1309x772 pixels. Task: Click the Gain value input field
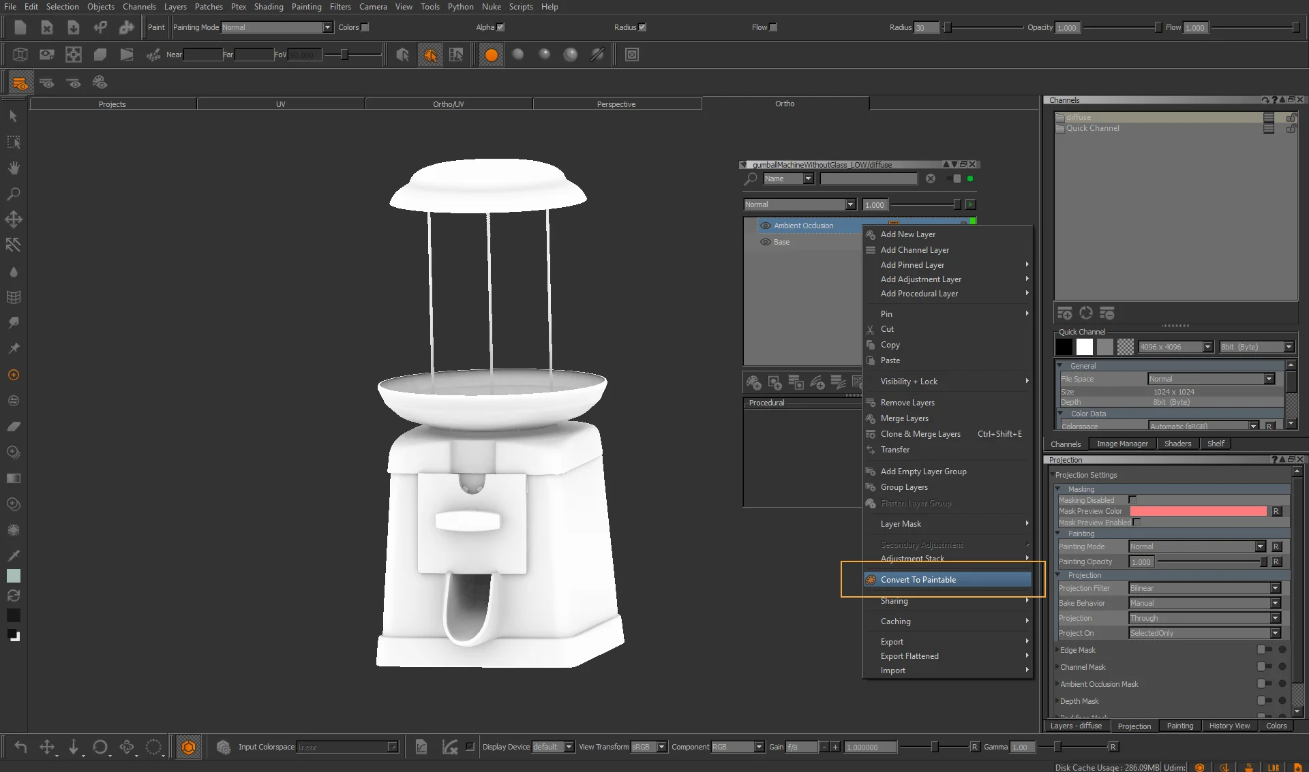click(x=872, y=747)
